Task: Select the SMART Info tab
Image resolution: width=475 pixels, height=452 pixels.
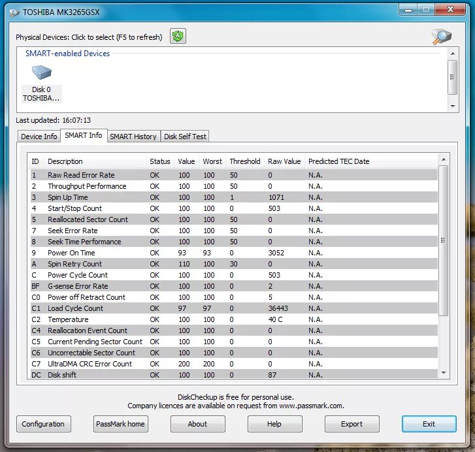Action: (x=84, y=135)
